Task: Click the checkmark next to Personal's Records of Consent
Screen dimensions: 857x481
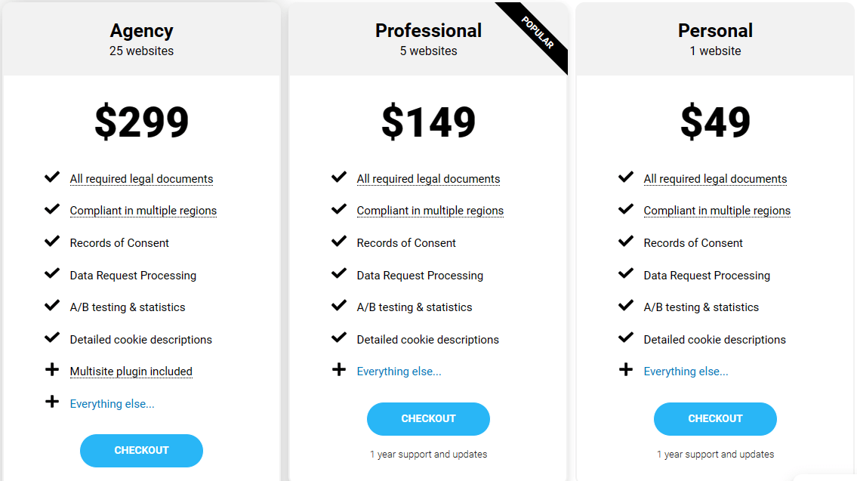Action: coord(625,241)
